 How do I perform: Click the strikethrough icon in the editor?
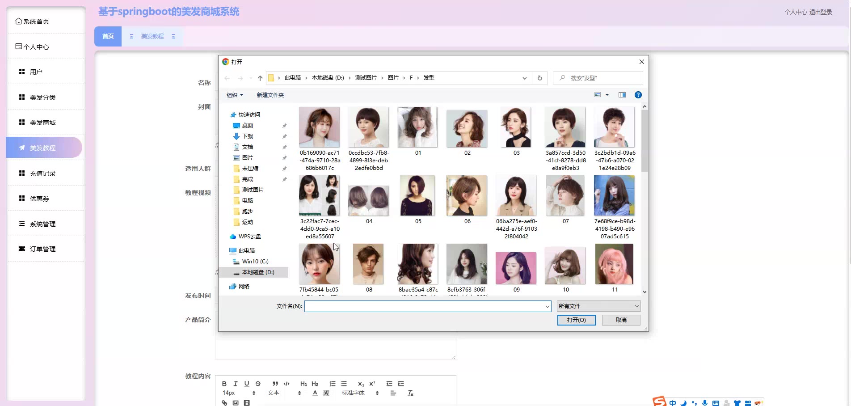[x=258, y=384]
